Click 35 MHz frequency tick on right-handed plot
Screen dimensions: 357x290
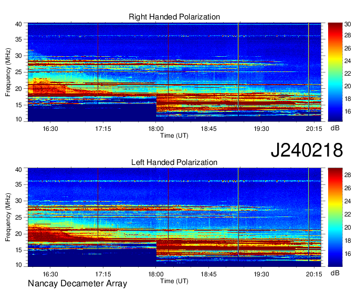tap(18, 39)
